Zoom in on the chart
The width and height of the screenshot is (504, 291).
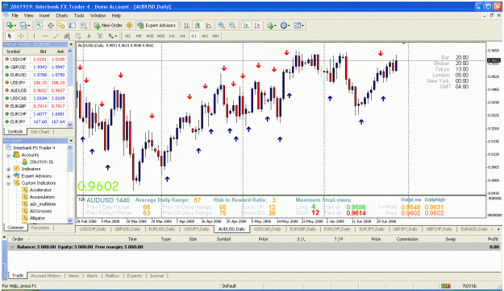click(221, 25)
